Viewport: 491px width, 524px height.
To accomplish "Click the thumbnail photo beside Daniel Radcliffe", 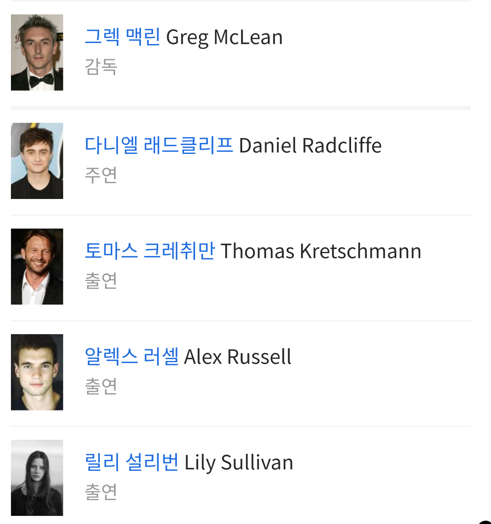I will coord(37,161).
